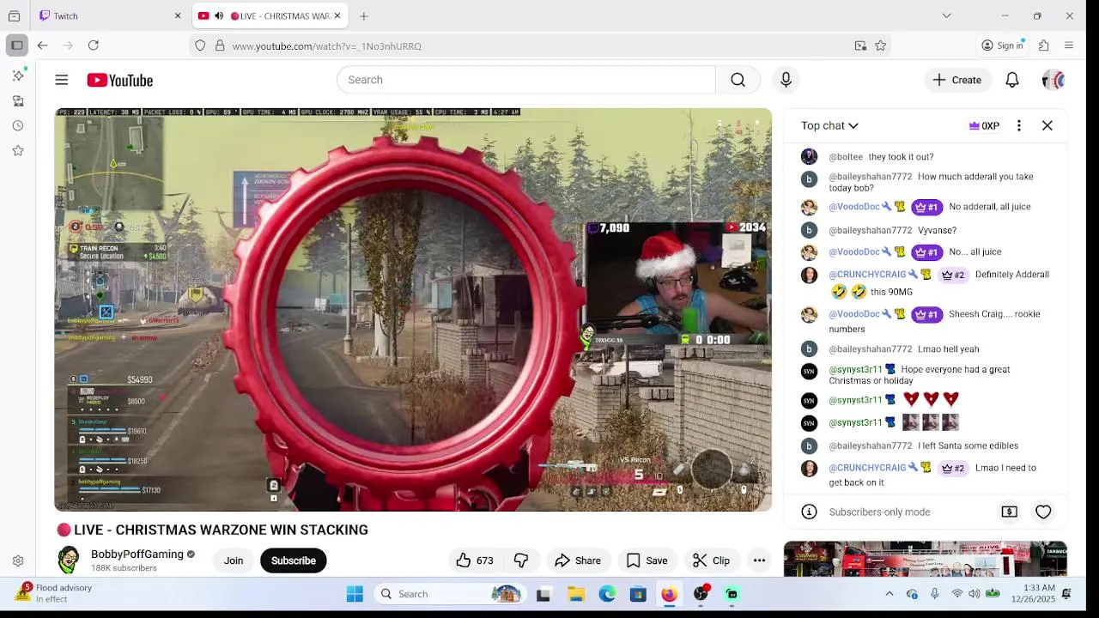Start voice search with the microphone
The image size is (1099, 618).
pos(786,80)
